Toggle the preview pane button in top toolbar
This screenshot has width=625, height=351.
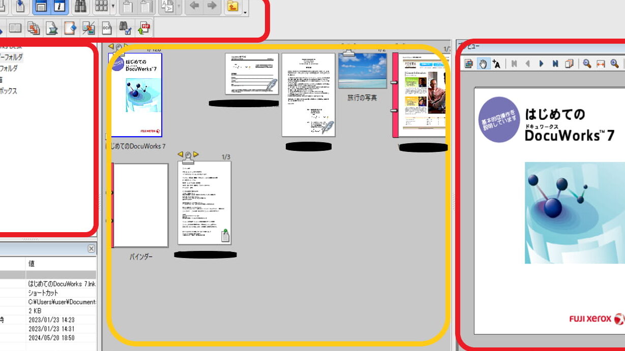(41, 7)
